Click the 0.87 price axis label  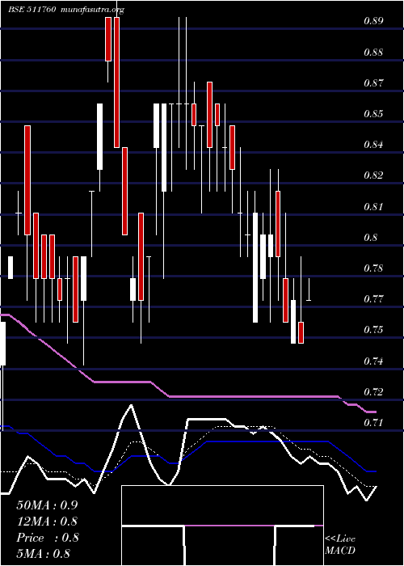point(373,83)
